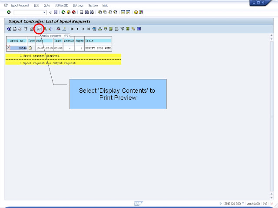Go to next page in application toolbar
Screen dimensions: 278x208
83,29
